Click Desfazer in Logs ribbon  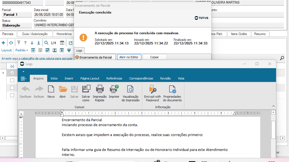(26, 92)
